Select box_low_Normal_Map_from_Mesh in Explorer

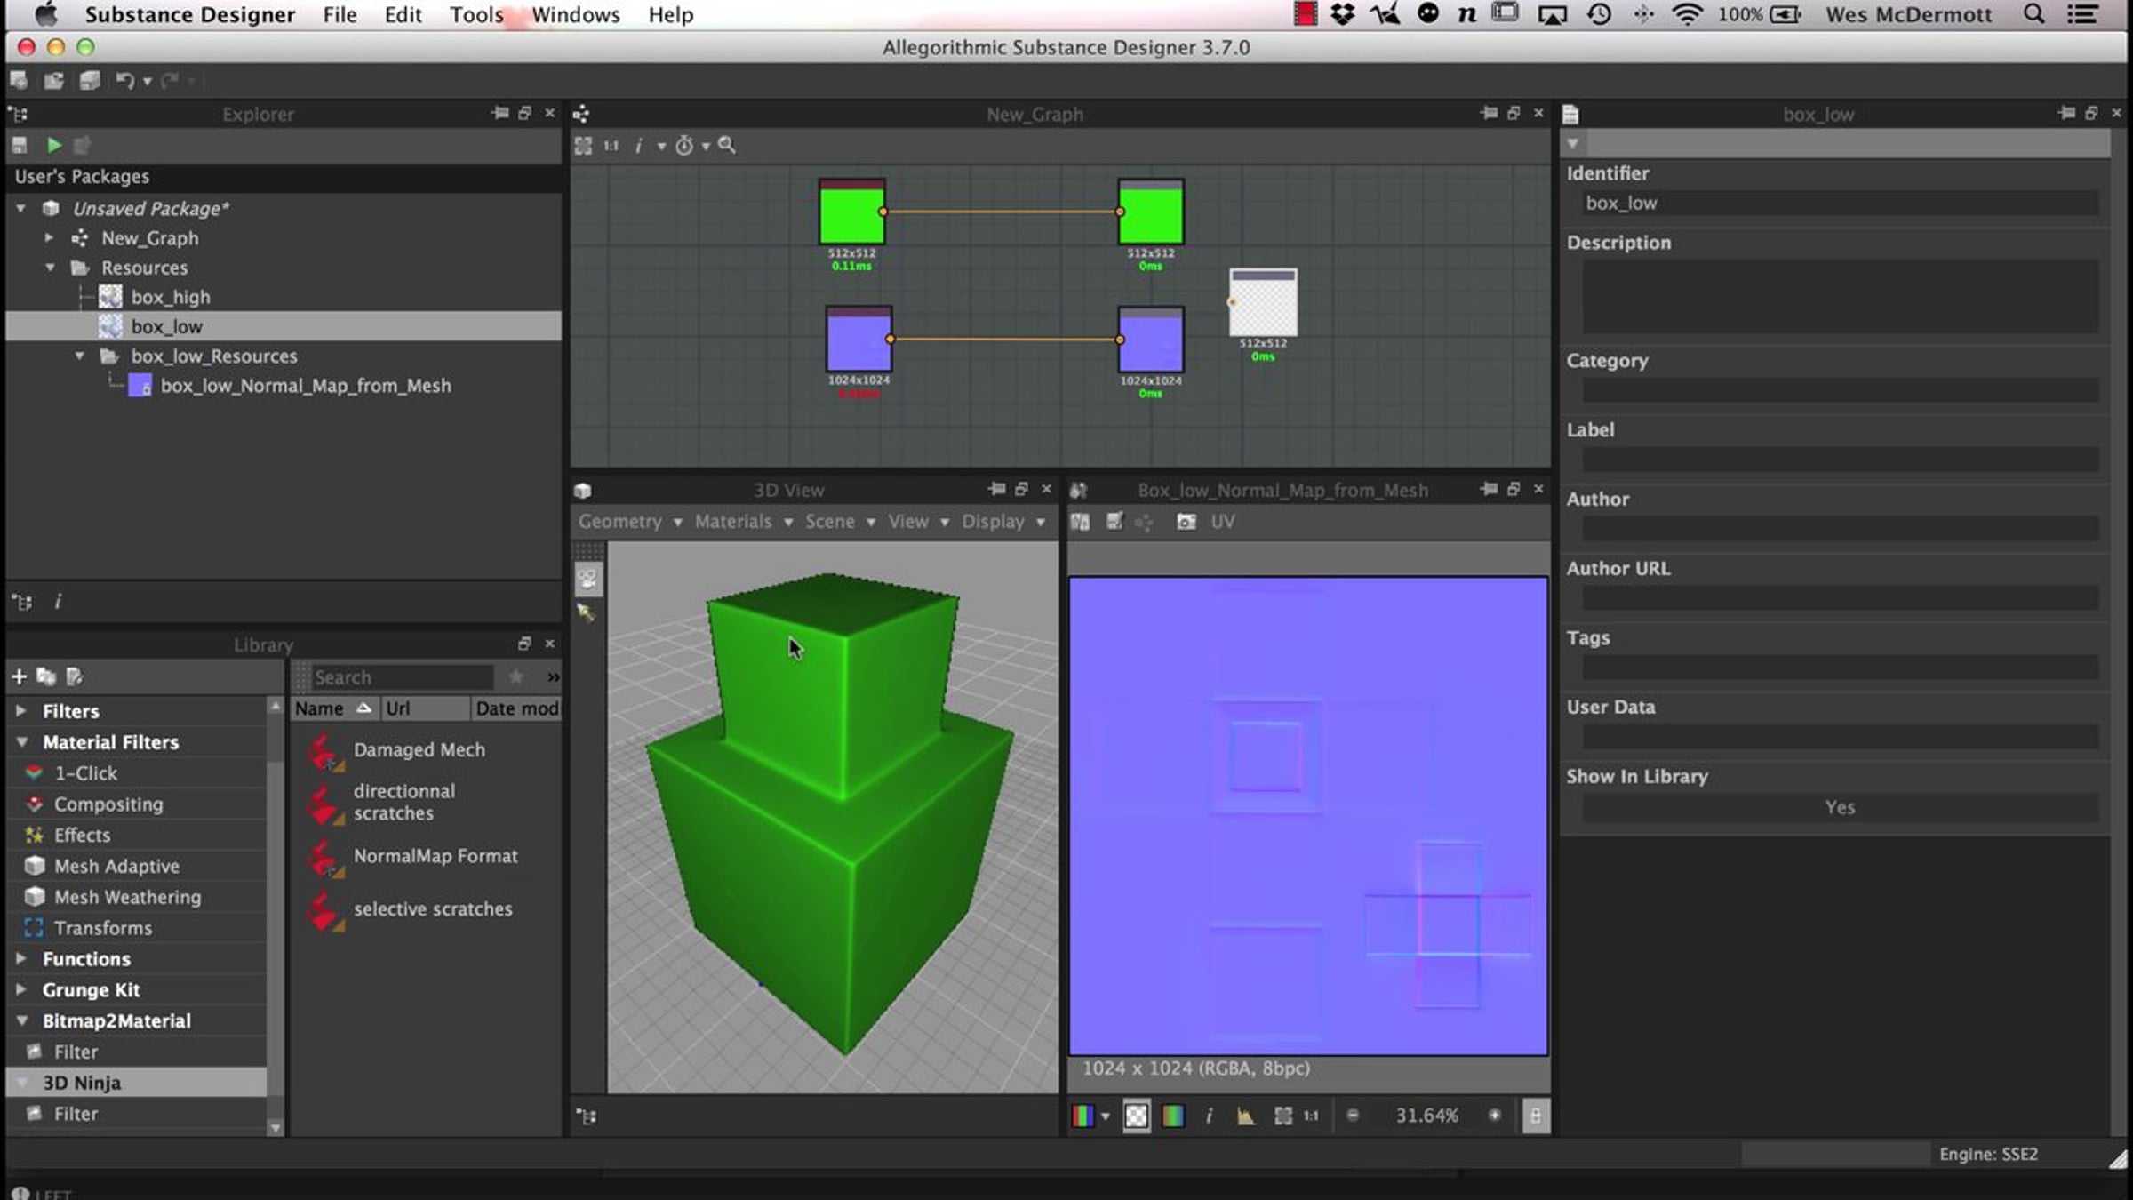(306, 386)
